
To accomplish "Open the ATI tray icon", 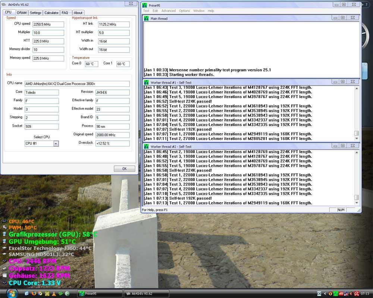I will pos(341,294).
